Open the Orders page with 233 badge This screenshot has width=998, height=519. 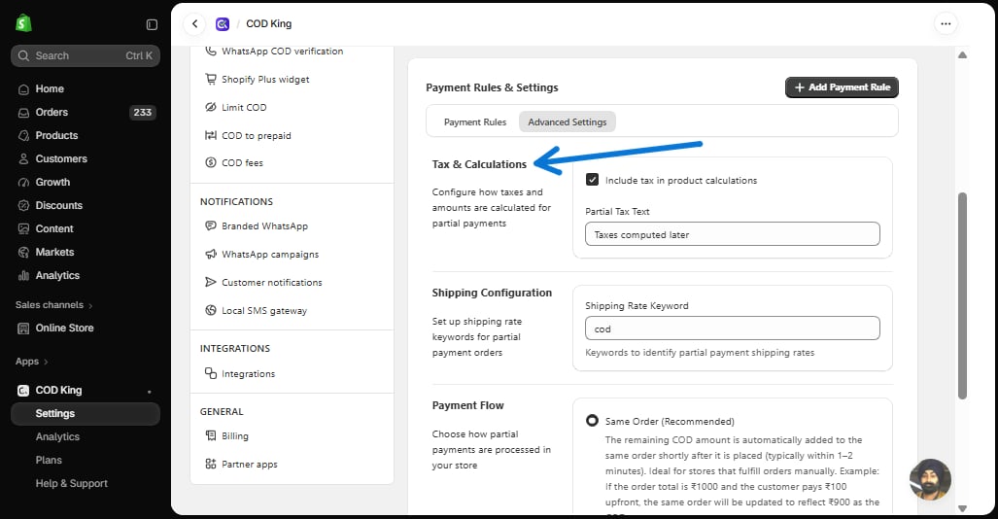[x=86, y=112]
